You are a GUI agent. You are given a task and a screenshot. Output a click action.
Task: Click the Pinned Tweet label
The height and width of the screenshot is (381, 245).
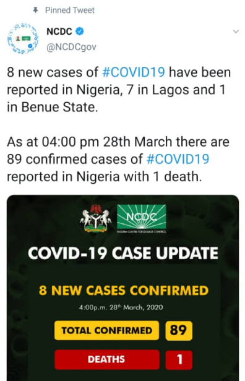[70, 10]
